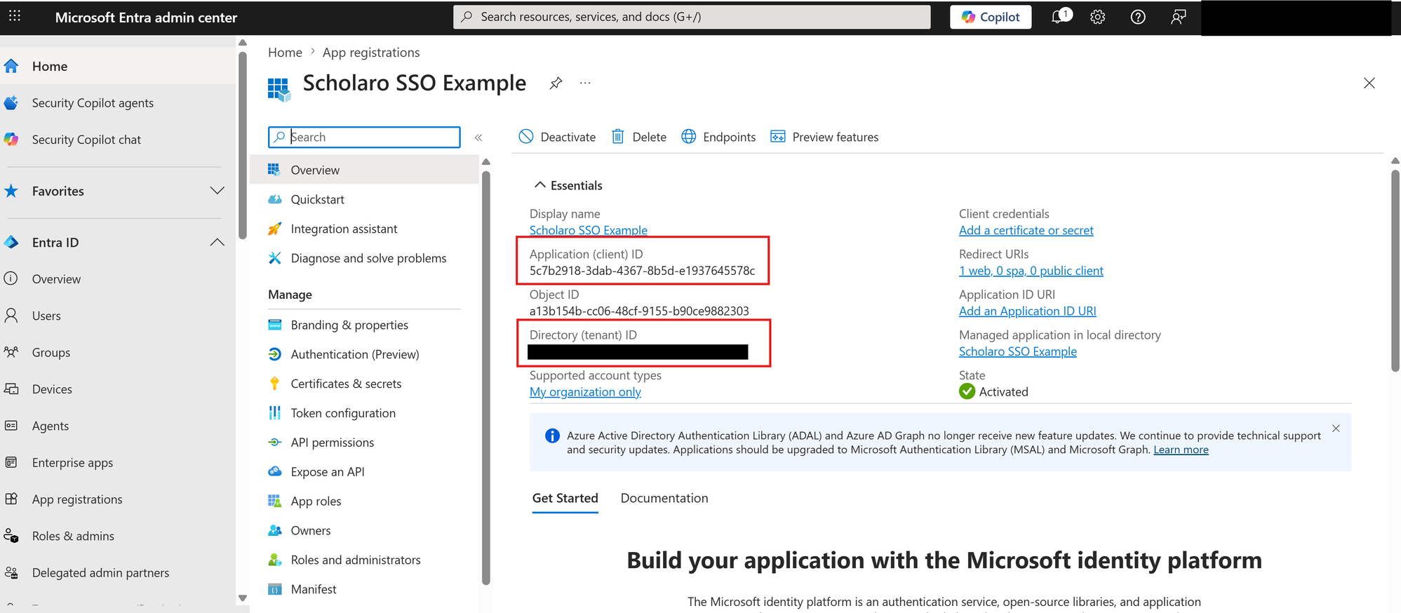Image resolution: width=1401 pixels, height=613 pixels.
Task: Open the app launcher waffle menu
Action: pos(15,16)
